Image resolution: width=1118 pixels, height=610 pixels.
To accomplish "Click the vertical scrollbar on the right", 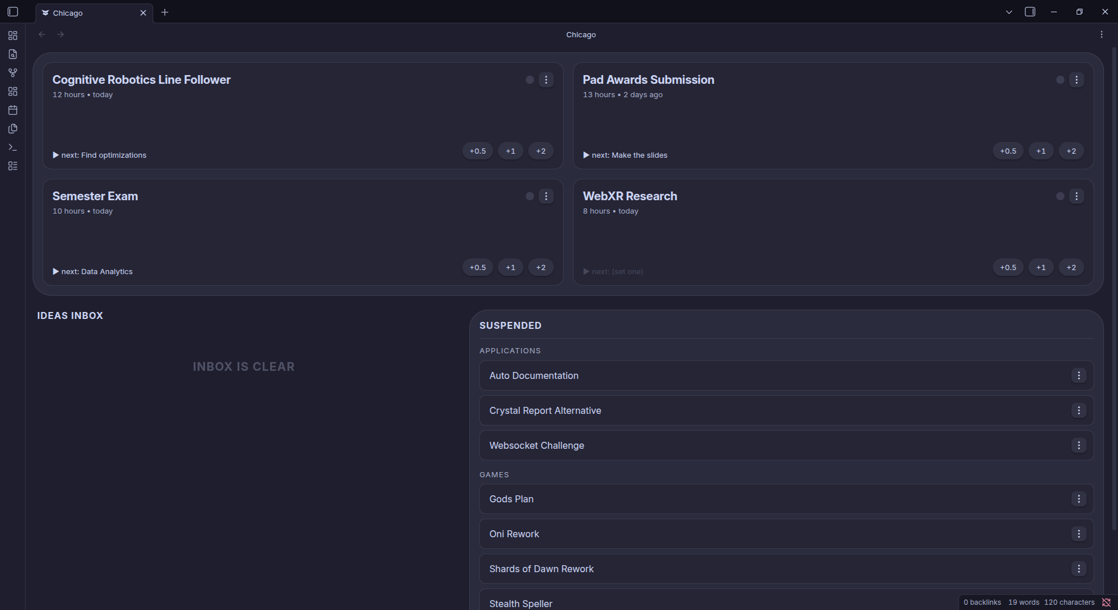I will click(x=1114, y=288).
